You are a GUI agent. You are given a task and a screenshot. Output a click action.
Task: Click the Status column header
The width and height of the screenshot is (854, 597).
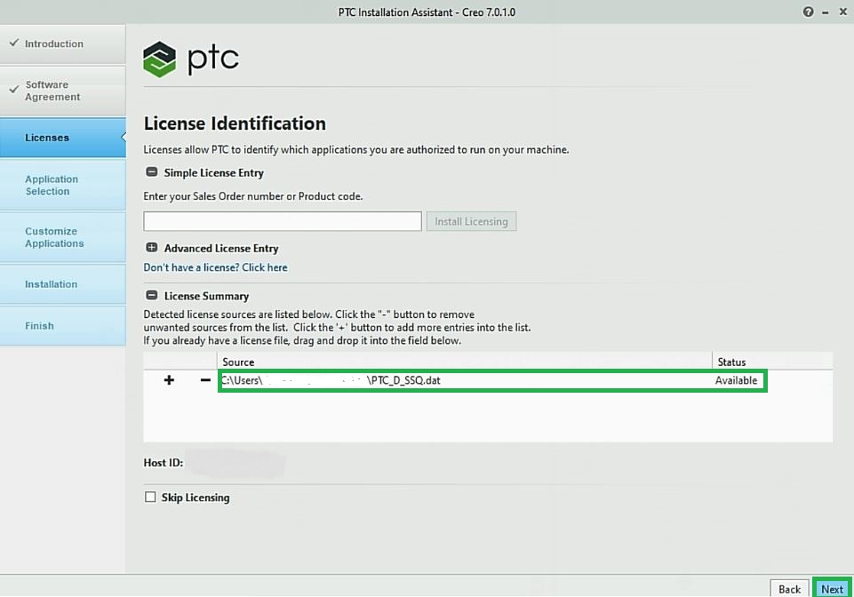click(x=772, y=362)
